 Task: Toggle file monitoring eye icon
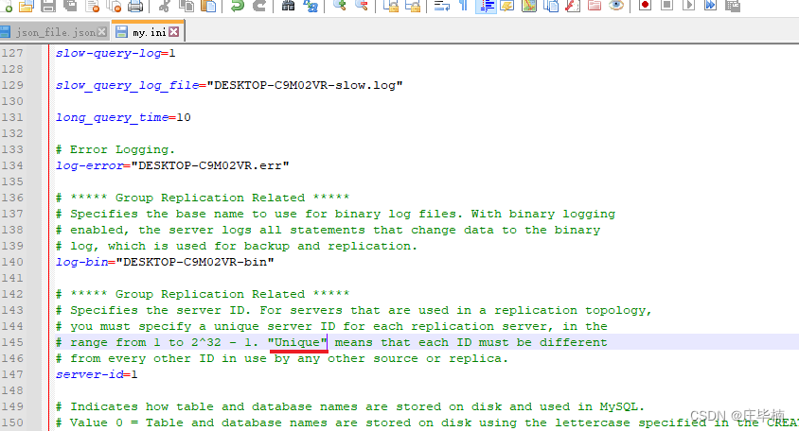(616, 5)
